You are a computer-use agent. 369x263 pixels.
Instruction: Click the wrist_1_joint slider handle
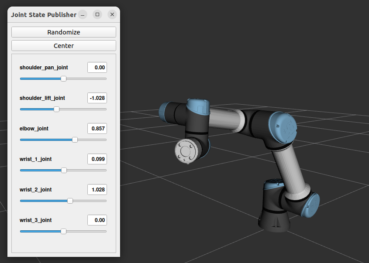pos(64,170)
